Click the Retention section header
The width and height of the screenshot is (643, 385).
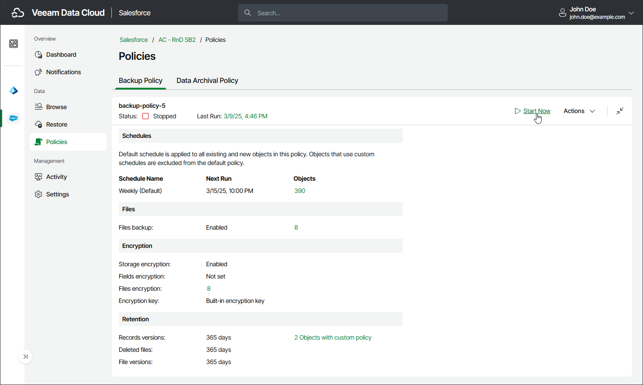point(261,319)
